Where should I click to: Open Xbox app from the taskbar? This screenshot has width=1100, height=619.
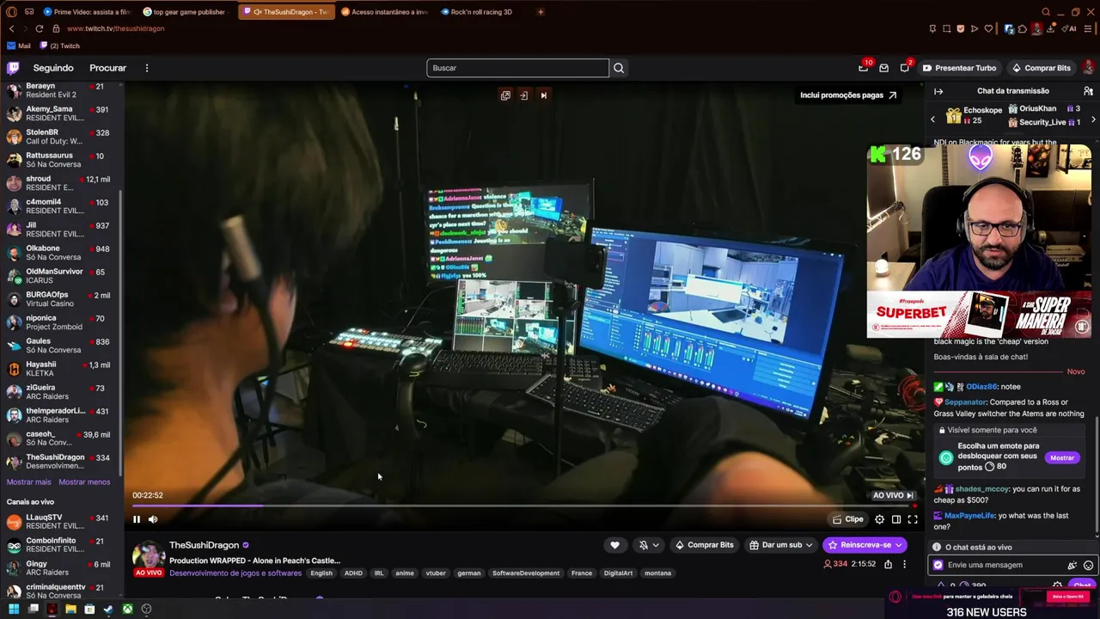[127, 610]
